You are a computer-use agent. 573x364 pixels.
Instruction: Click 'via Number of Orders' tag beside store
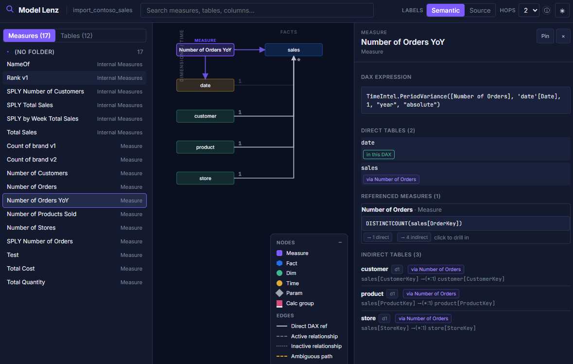tap(423, 318)
